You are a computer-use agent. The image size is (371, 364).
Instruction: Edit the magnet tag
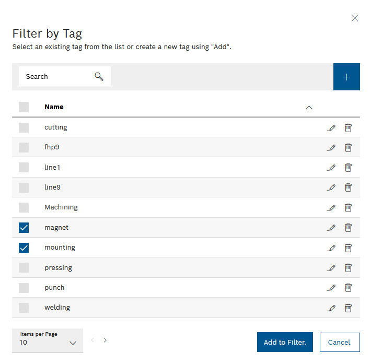pyautogui.click(x=331, y=228)
